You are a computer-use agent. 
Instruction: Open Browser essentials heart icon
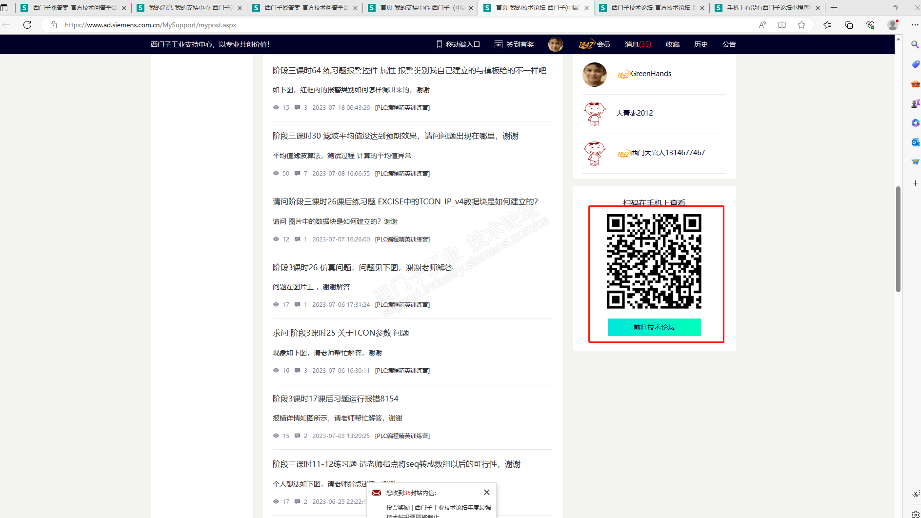870,25
